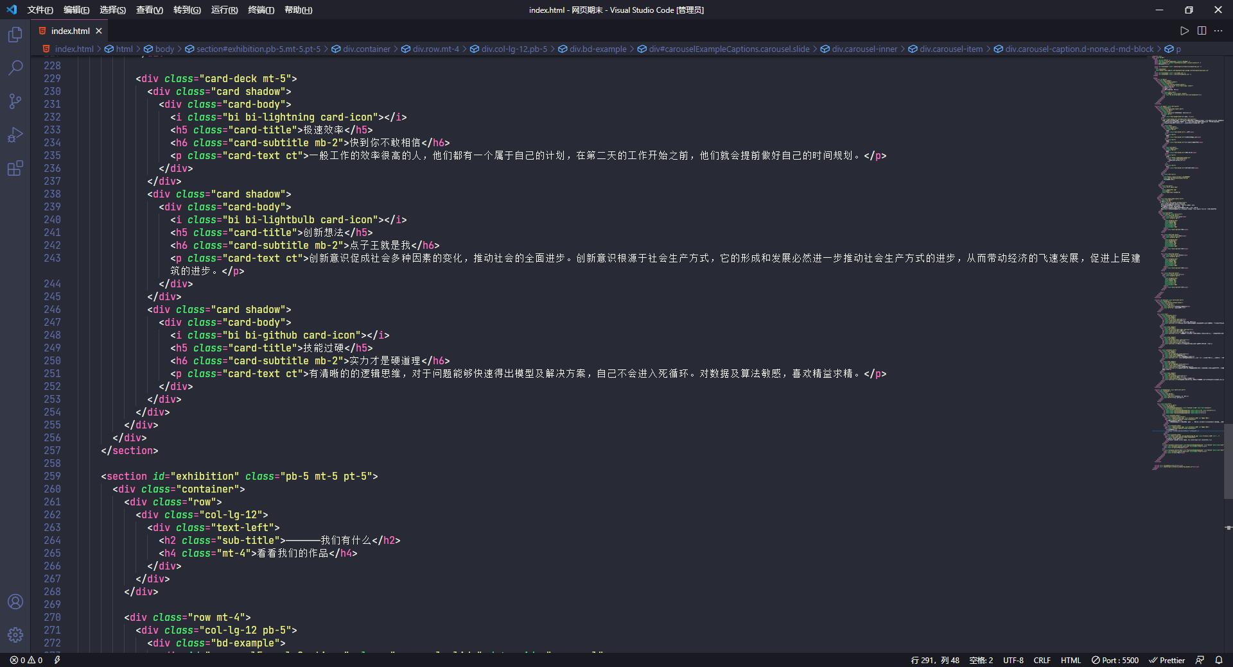Image resolution: width=1233 pixels, height=667 pixels.
Task: Change language mode via HTML indicator
Action: [1071, 660]
